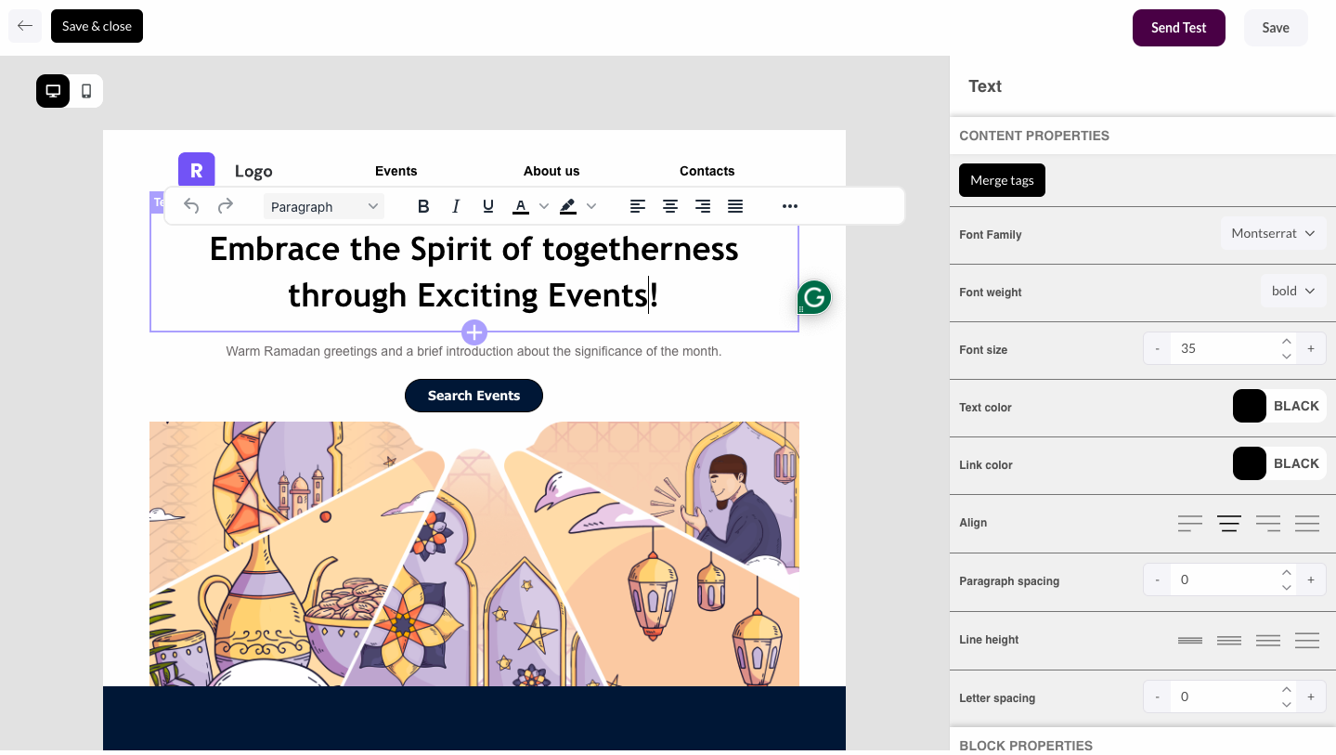Switch to mobile preview mode
The image size is (1336, 755).
click(x=87, y=90)
